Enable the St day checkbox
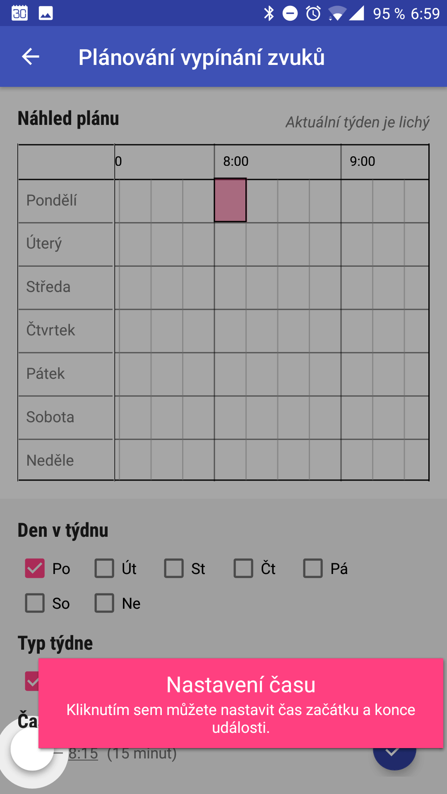Screen dimensions: 447x794 point(174,568)
